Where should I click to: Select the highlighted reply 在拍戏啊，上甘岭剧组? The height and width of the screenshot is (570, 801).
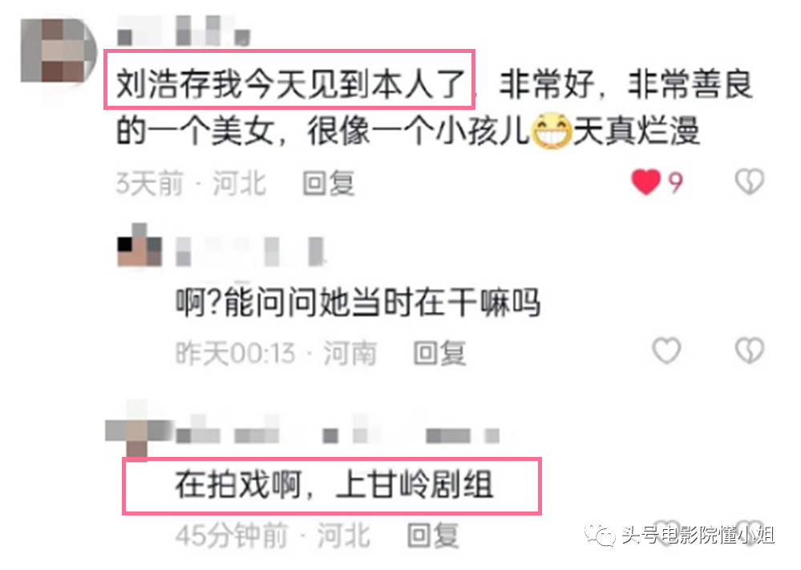coord(334,484)
